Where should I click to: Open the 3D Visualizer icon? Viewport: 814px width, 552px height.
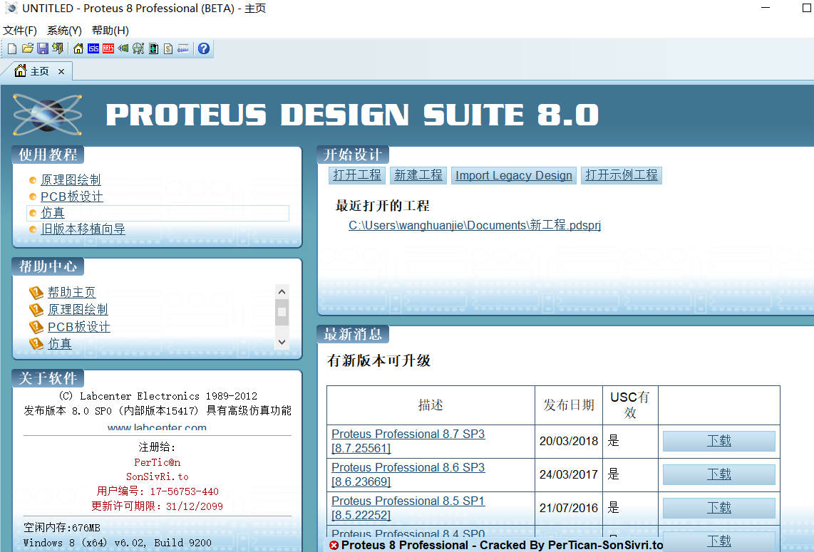click(123, 48)
